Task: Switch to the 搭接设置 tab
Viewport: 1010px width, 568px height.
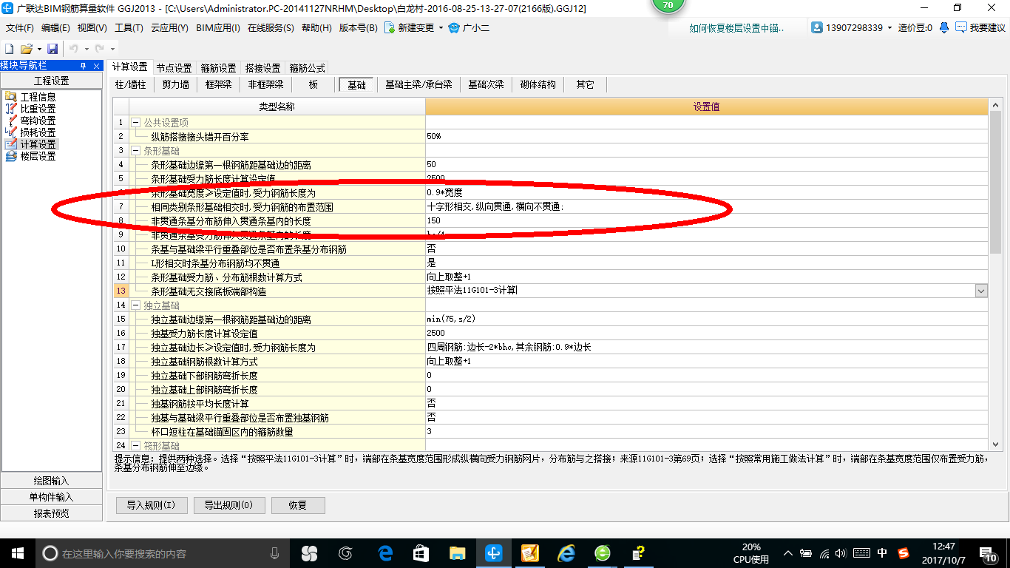Action: click(x=262, y=68)
